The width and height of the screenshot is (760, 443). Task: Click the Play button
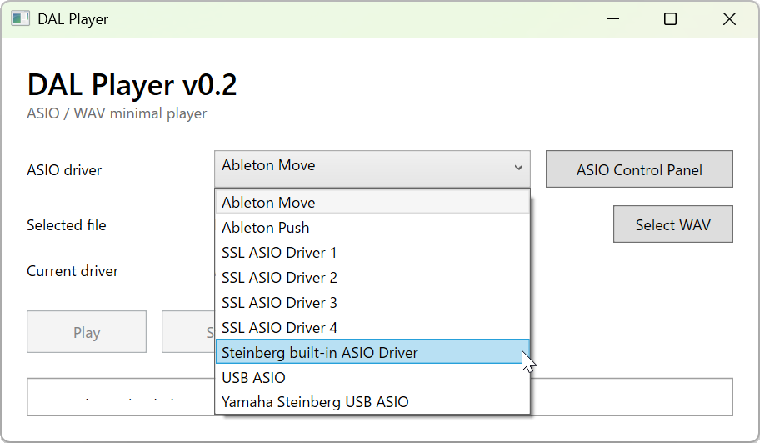point(87,332)
